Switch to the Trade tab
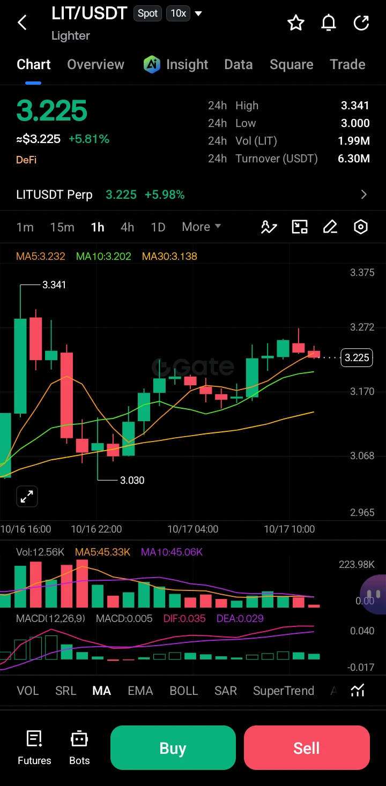The height and width of the screenshot is (786, 386). click(347, 64)
